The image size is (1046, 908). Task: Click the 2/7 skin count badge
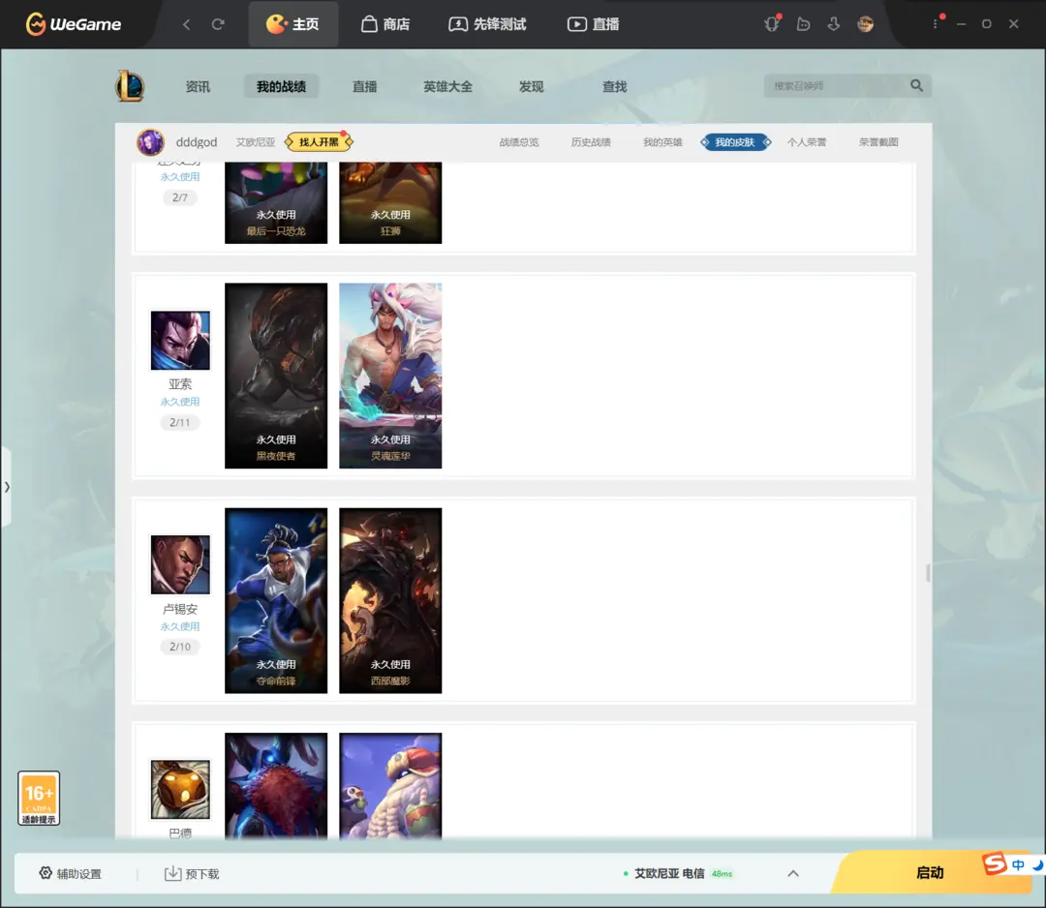[179, 197]
